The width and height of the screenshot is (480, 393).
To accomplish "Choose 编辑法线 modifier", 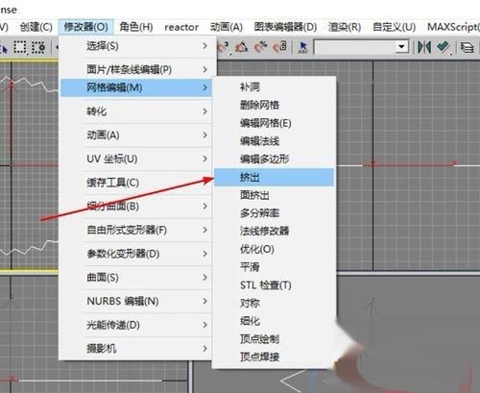I will tap(274, 141).
